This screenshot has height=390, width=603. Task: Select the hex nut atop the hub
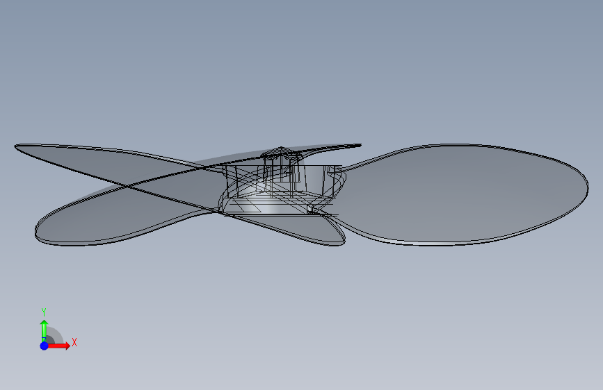[x=281, y=154]
